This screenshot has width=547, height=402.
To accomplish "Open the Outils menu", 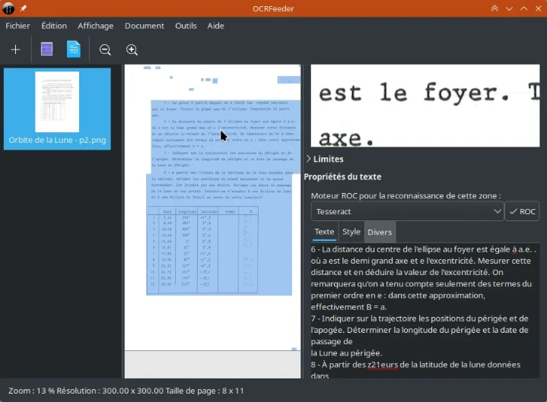I will 186,26.
